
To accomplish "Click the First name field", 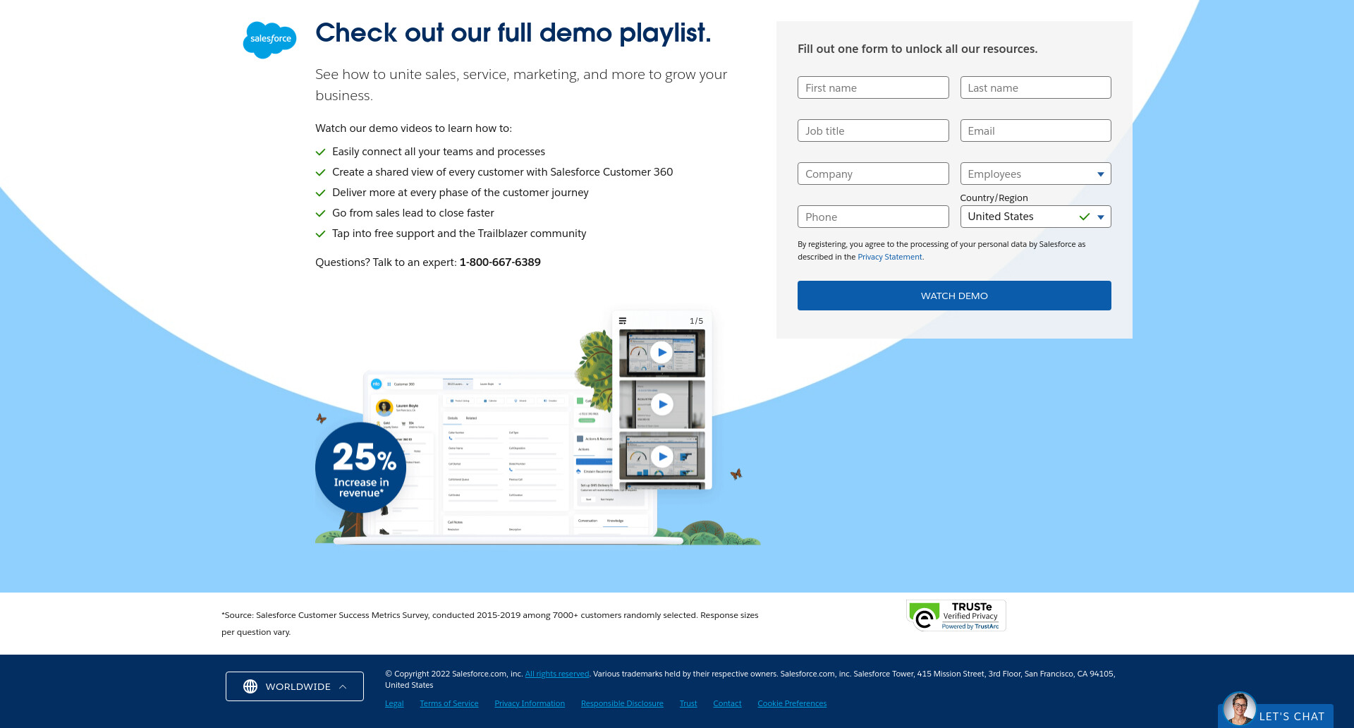I will pos(873,87).
